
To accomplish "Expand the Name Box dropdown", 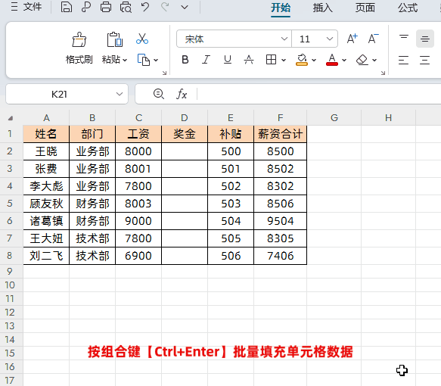I will coord(120,94).
